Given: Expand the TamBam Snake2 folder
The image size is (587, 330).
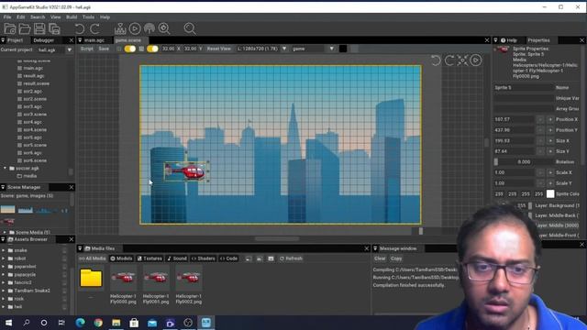Looking at the screenshot, I should [4, 291].
